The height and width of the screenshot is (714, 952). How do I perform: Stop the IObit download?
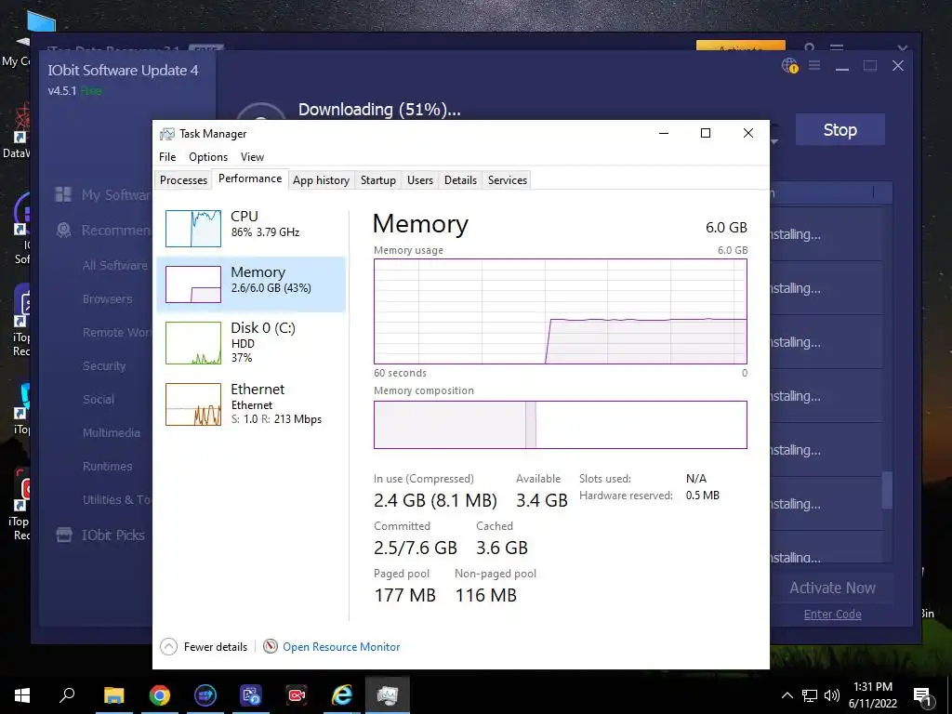840,129
